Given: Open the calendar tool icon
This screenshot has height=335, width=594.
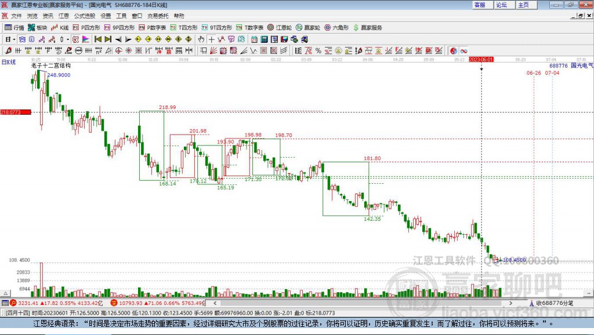Looking at the screenshot, I should (254, 39).
